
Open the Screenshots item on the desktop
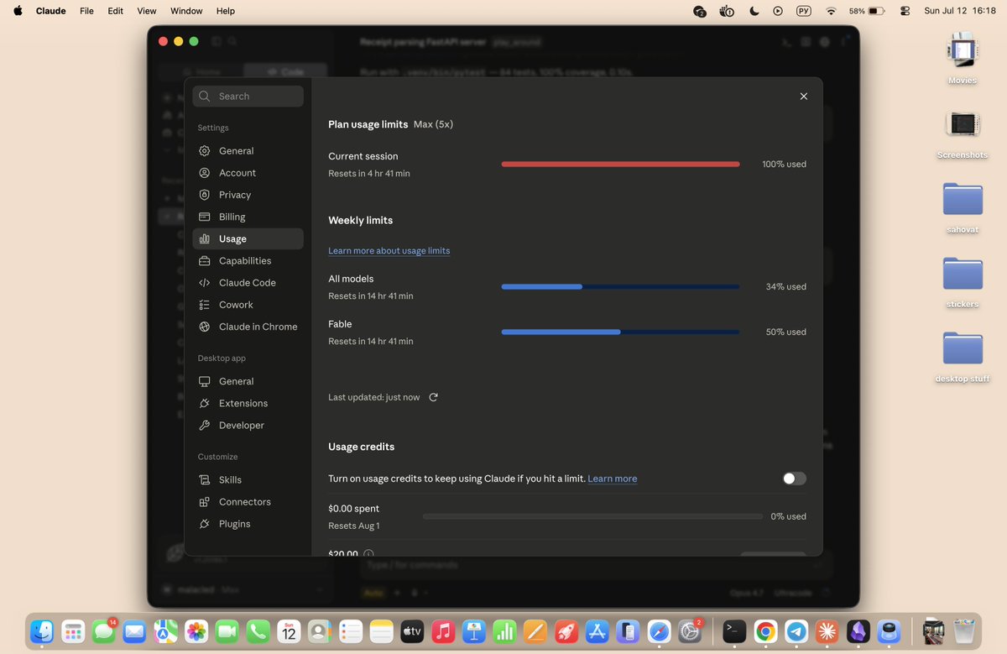[x=963, y=134]
